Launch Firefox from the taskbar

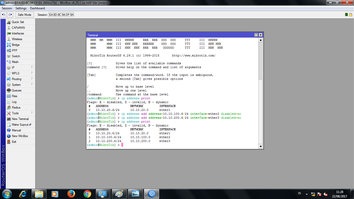coord(71,194)
